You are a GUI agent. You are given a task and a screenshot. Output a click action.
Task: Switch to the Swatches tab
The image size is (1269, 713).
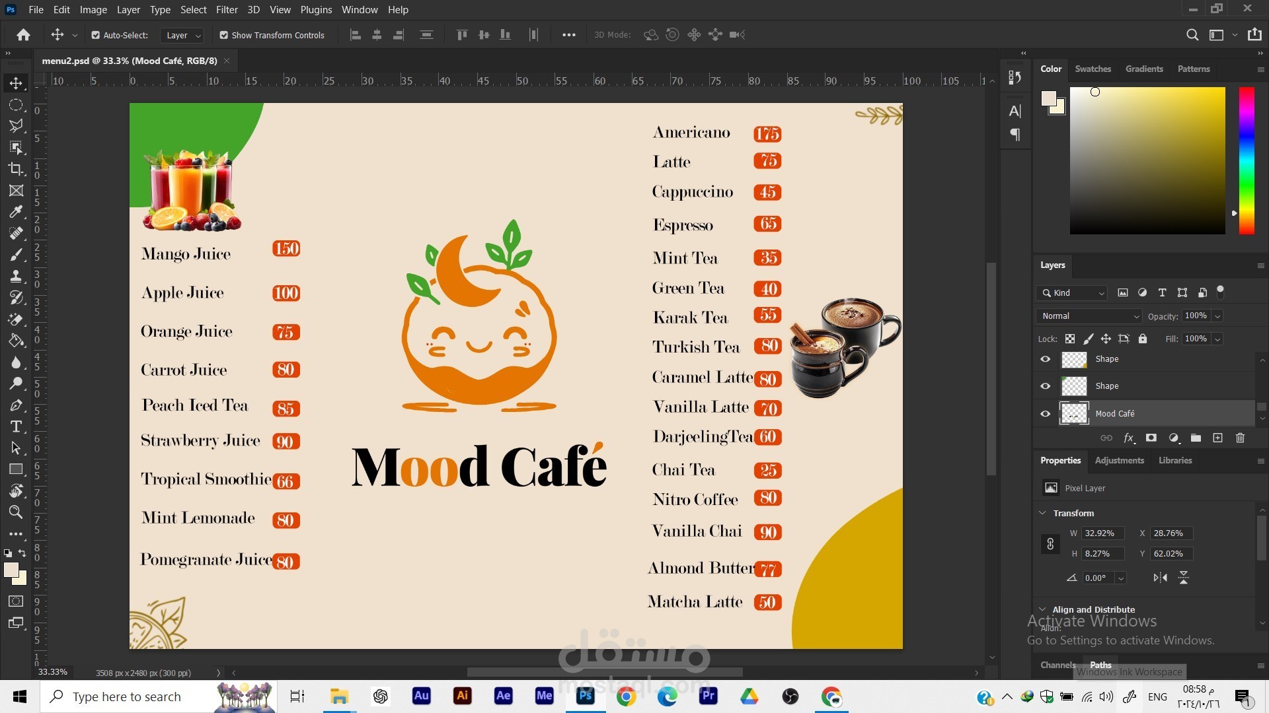click(1093, 69)
